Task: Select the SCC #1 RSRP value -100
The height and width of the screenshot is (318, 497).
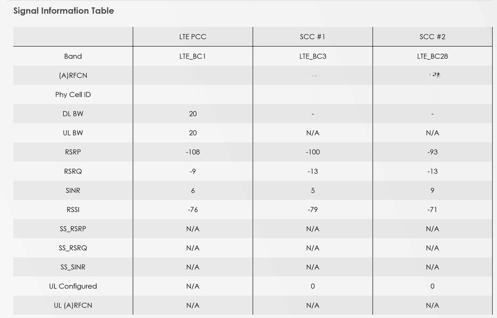Action: pos(313,152)
